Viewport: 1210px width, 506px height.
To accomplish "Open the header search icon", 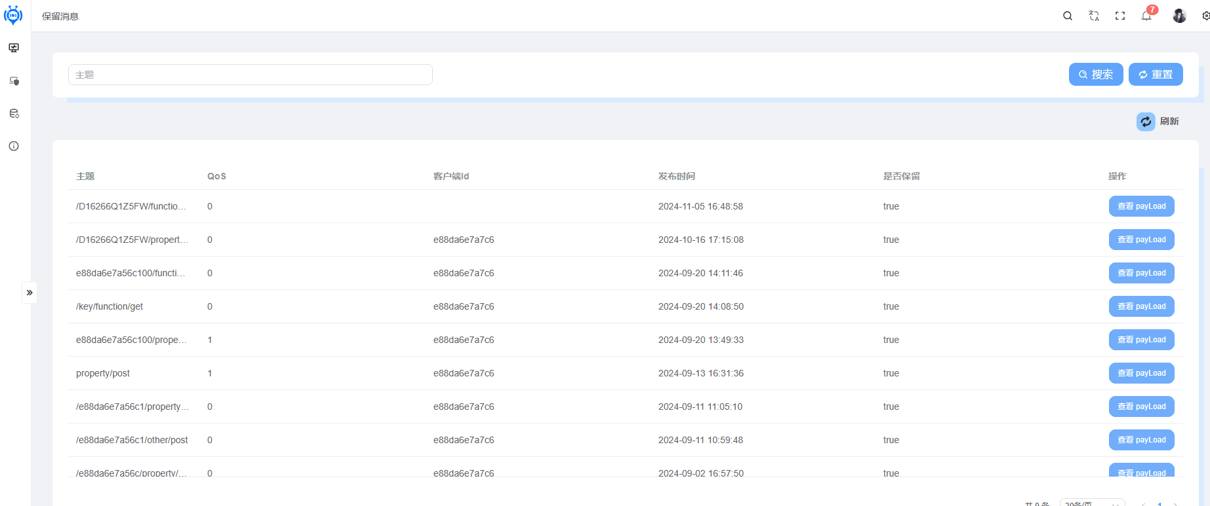I will pos(1068,16).
